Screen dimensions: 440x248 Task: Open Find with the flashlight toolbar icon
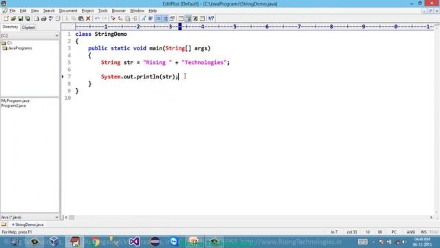pyautogui.click(x=113, y=19)
